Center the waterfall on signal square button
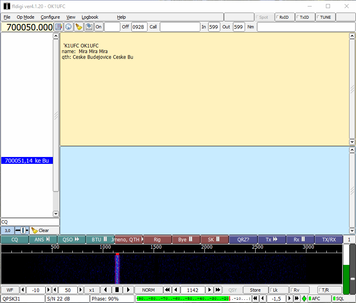 (117, 290)
